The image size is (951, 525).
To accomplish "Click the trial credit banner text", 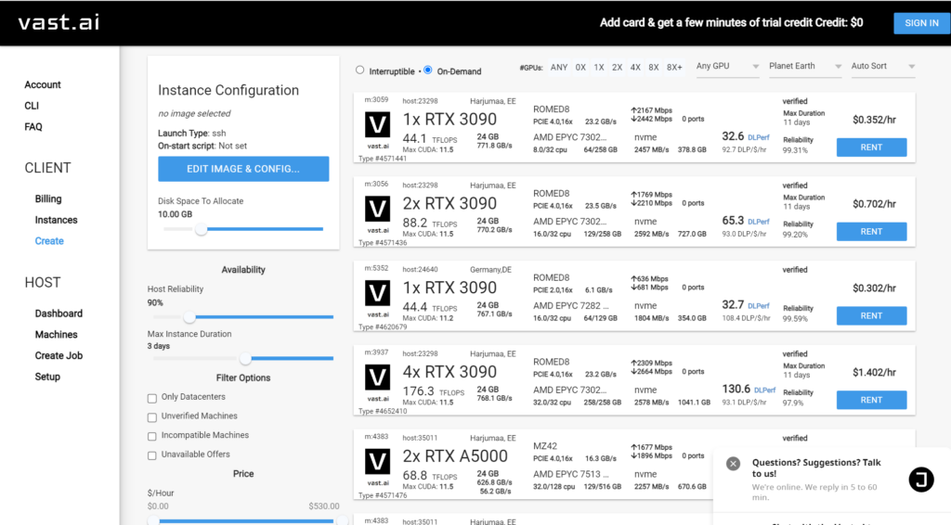I will tap(731, 22).
